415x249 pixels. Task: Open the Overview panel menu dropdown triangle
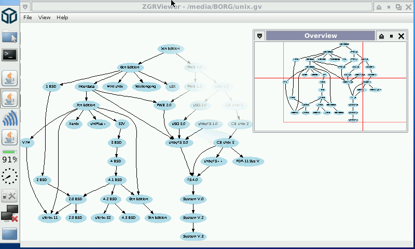coord(260,36)
